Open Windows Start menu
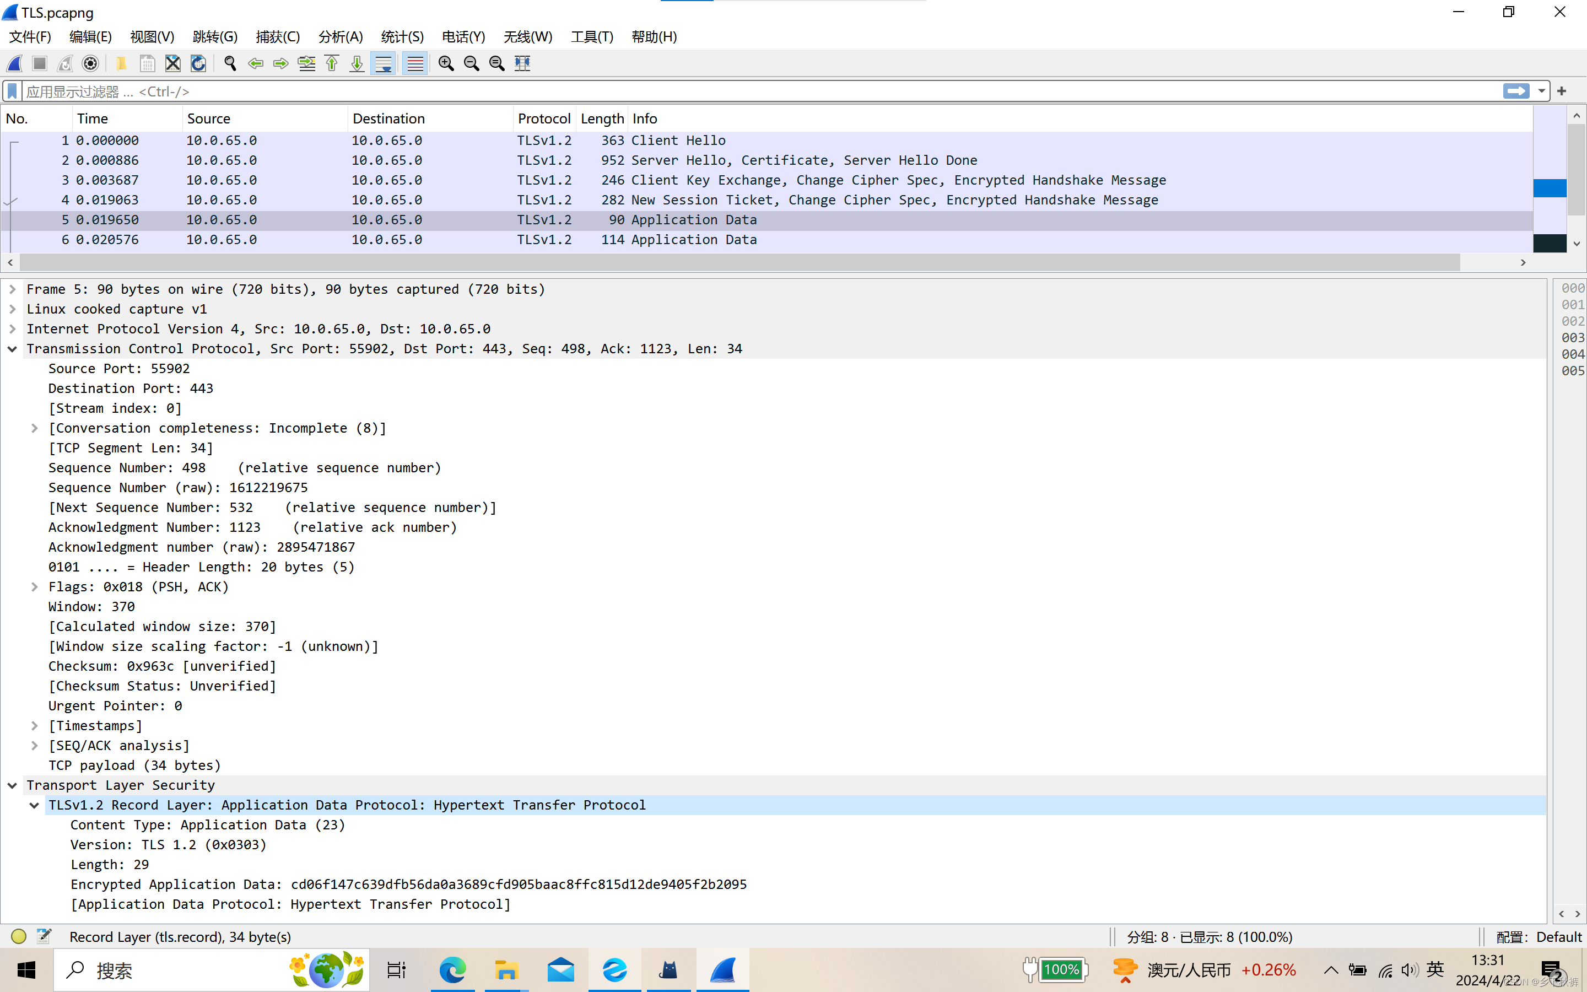Image resolution: width=1587 pixels, height=992 pixels. [x=26, y=970]
